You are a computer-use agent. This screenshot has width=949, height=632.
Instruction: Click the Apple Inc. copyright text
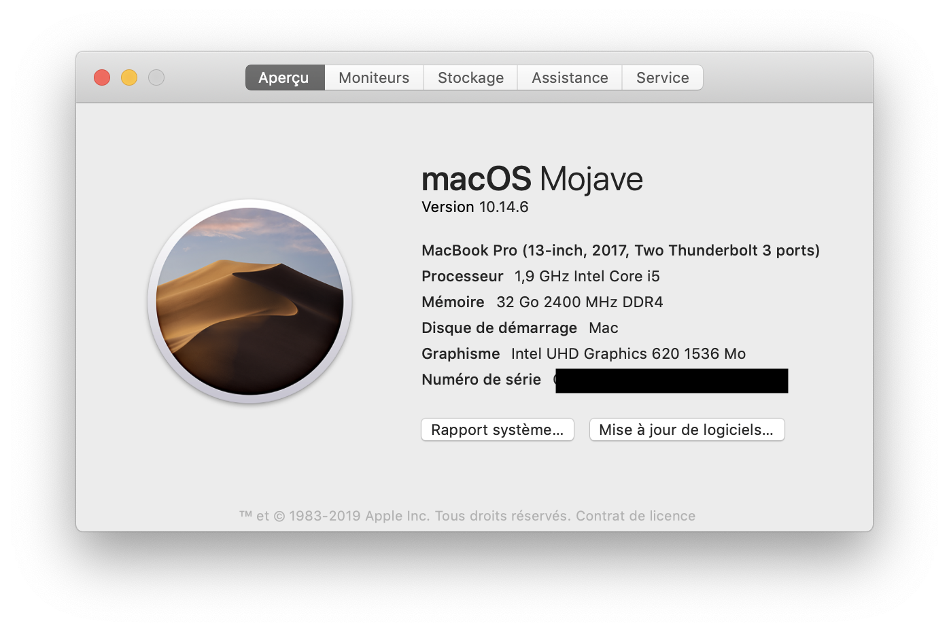[404, 516]
